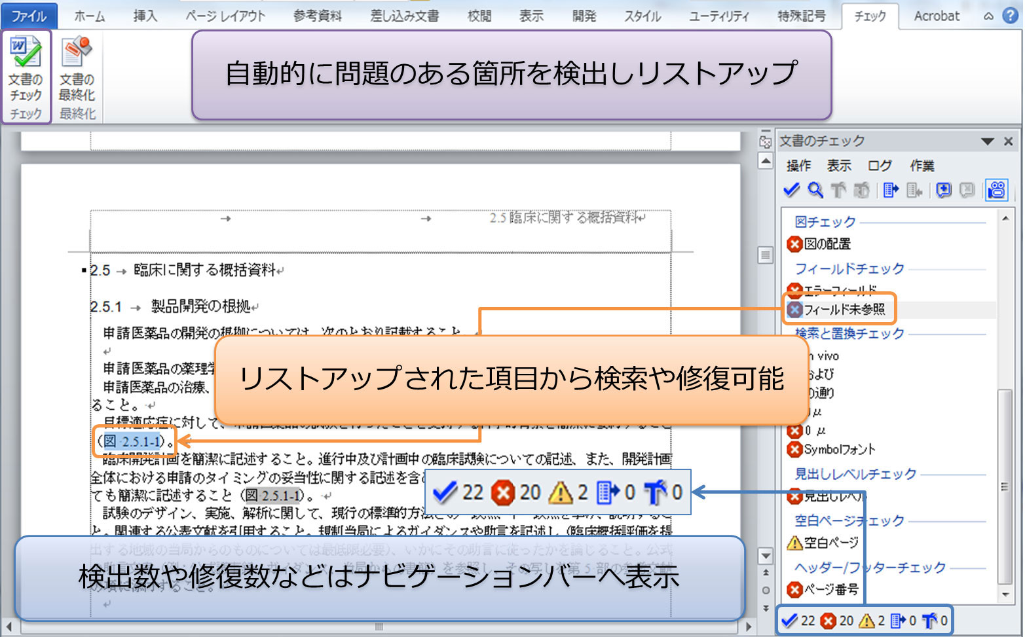The image size is (1025, 637).
Task: Open the 文書のチェック panel dropdown arrow
Action: [x=988, y=141]
